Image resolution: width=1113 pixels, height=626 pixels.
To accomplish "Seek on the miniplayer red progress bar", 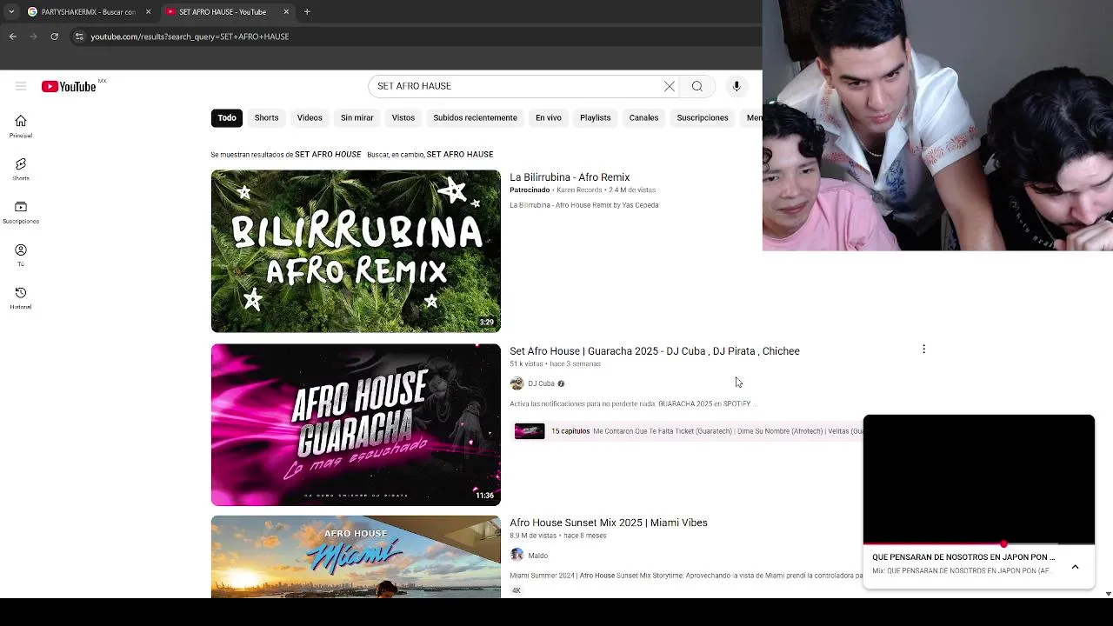I will click(x=979, y=544).
